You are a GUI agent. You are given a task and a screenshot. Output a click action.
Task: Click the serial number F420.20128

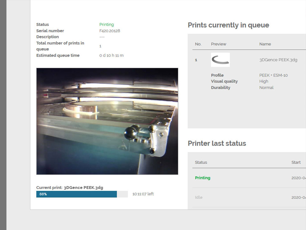click(110, 31)
